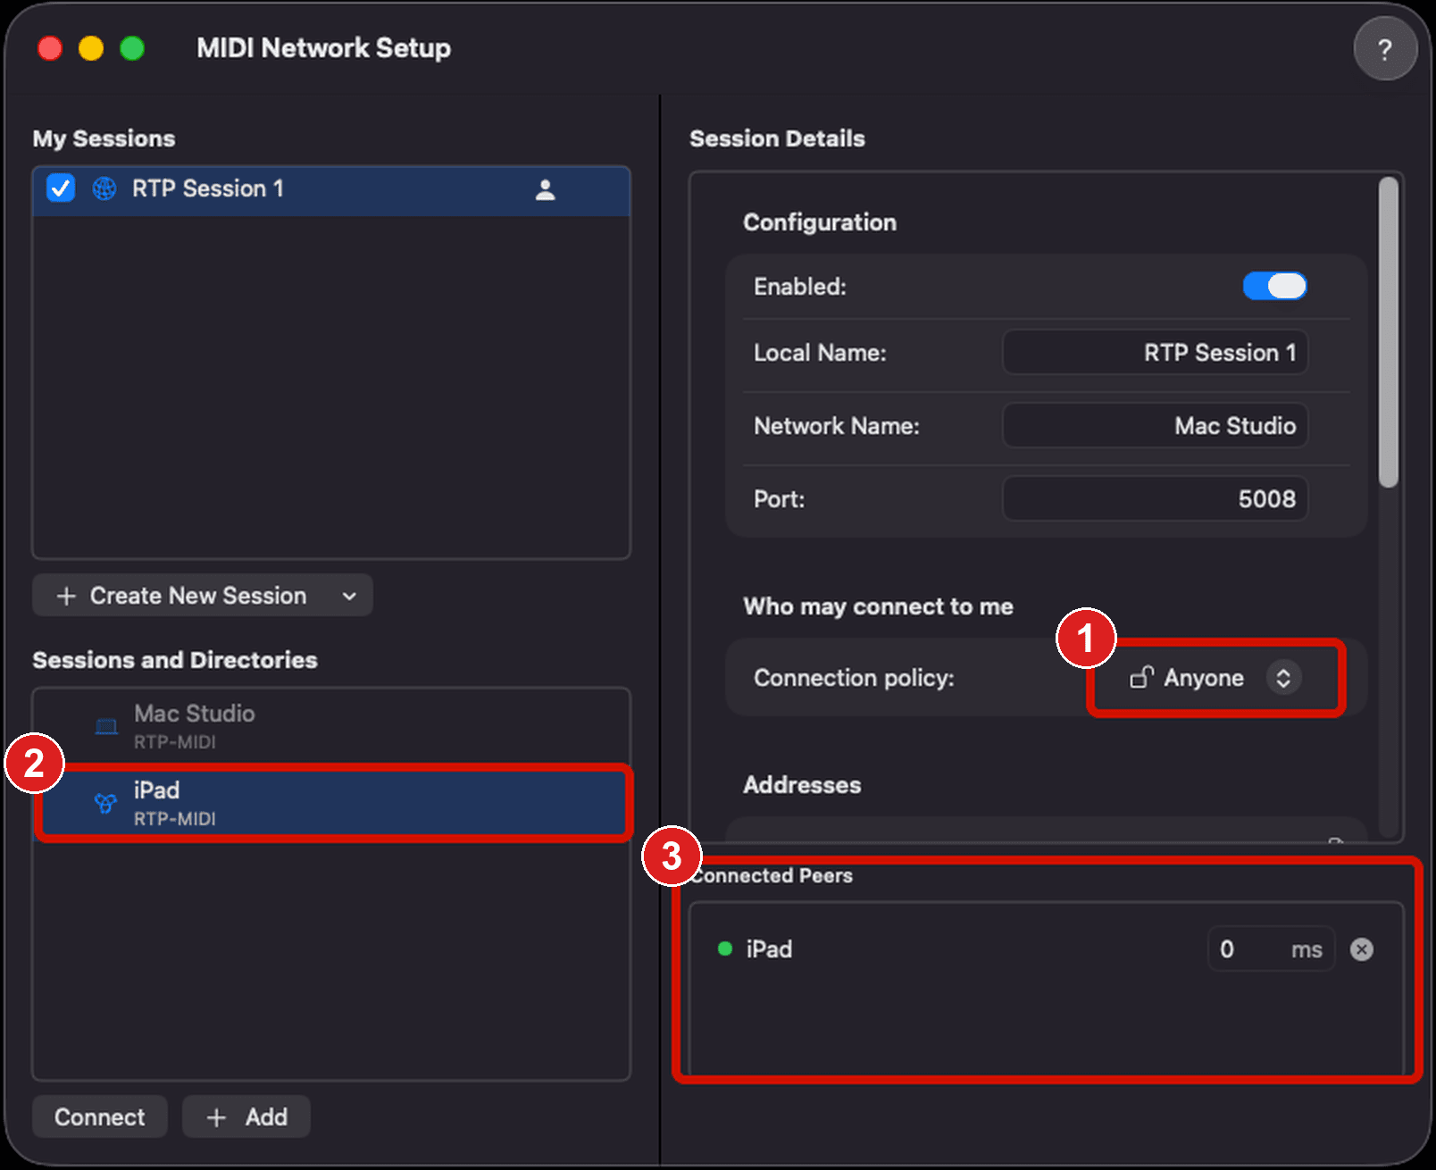Select the Mac Studio directory entry
This screenshot has height=1170, width=1436.
[331, 727]
